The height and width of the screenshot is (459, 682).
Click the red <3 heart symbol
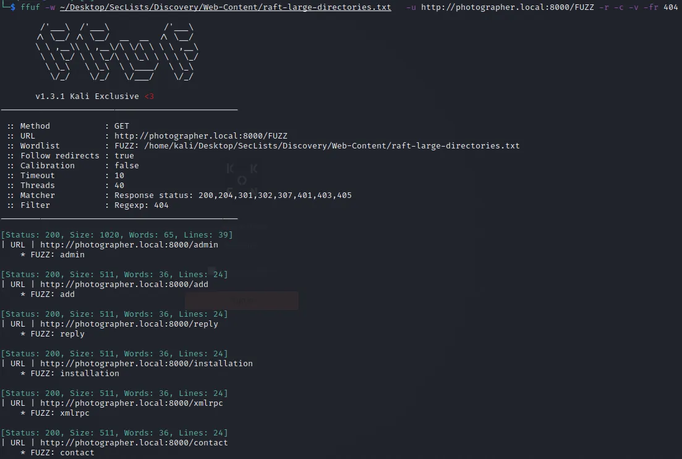(x=149, y=97)
